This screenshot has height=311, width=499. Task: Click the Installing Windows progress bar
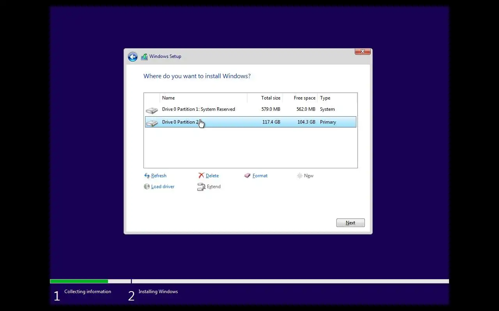pos(290,281)
